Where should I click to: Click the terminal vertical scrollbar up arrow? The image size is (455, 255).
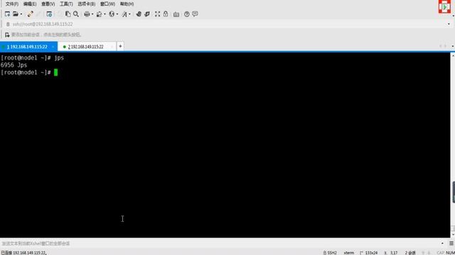pyautogui.click(x=453, y=55)
